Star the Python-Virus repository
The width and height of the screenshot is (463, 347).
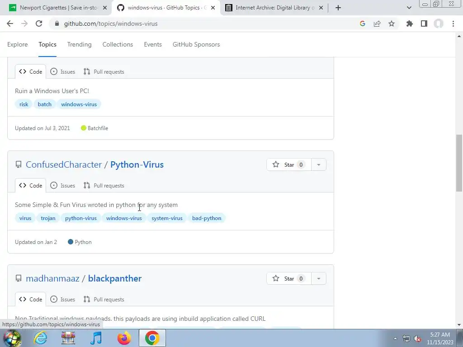point(289,164)
